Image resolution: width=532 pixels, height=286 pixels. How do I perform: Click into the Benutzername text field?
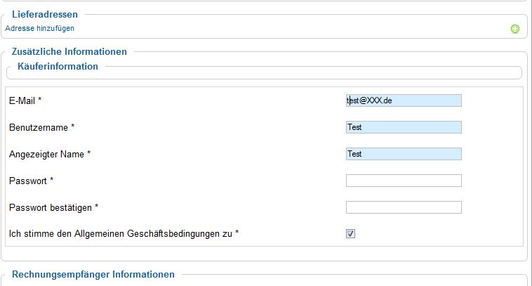[404, 127]
